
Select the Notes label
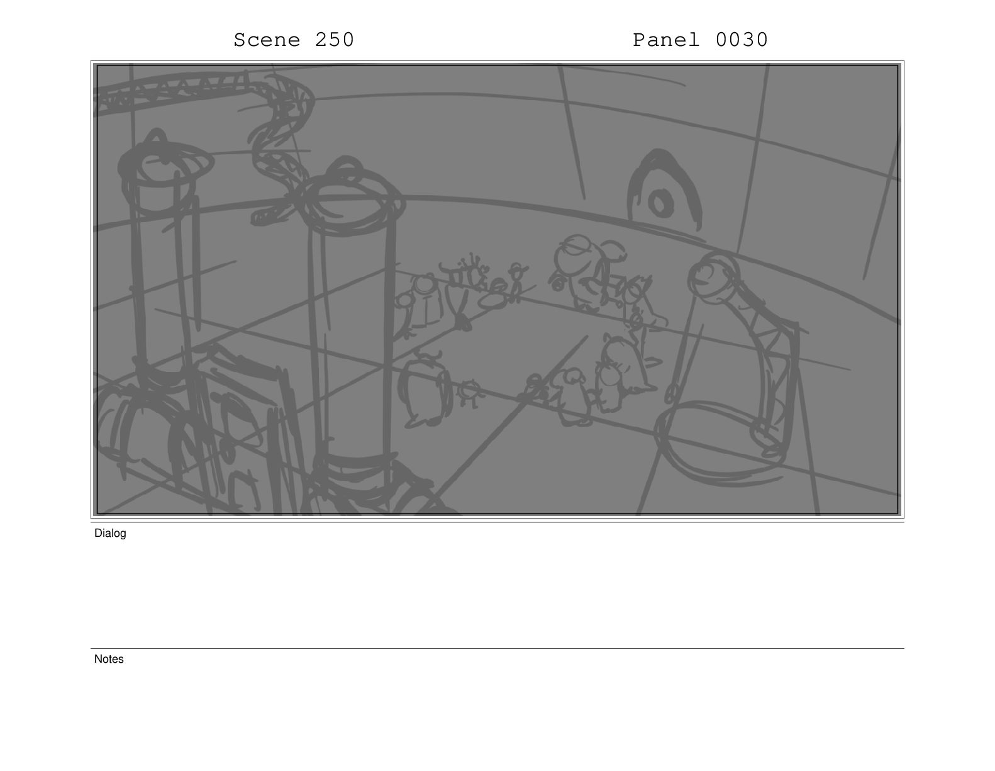click(109, 659)
